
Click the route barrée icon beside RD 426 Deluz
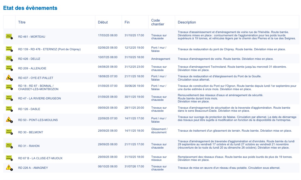click(9, 58)
